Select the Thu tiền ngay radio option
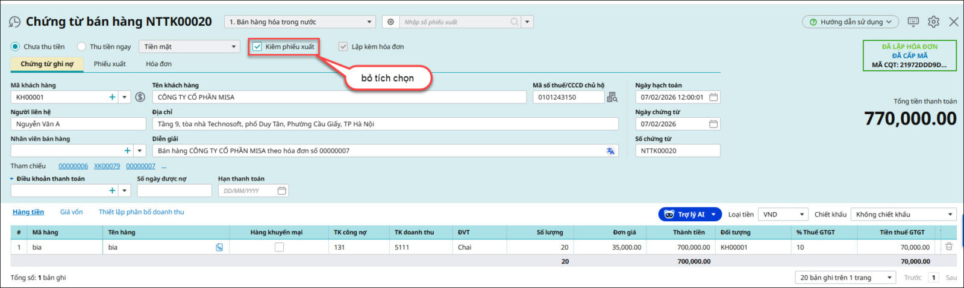 click(82, 46)
